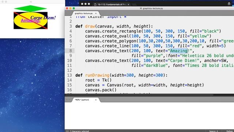This screenshot has height=132, width=234.
Task: Click the 'Amazing!' text on the canvas
Action: click(30, 21)
